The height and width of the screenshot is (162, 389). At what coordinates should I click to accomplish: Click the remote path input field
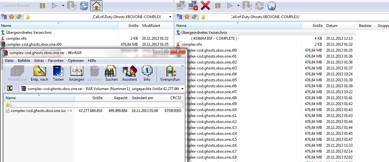point(293,17)
